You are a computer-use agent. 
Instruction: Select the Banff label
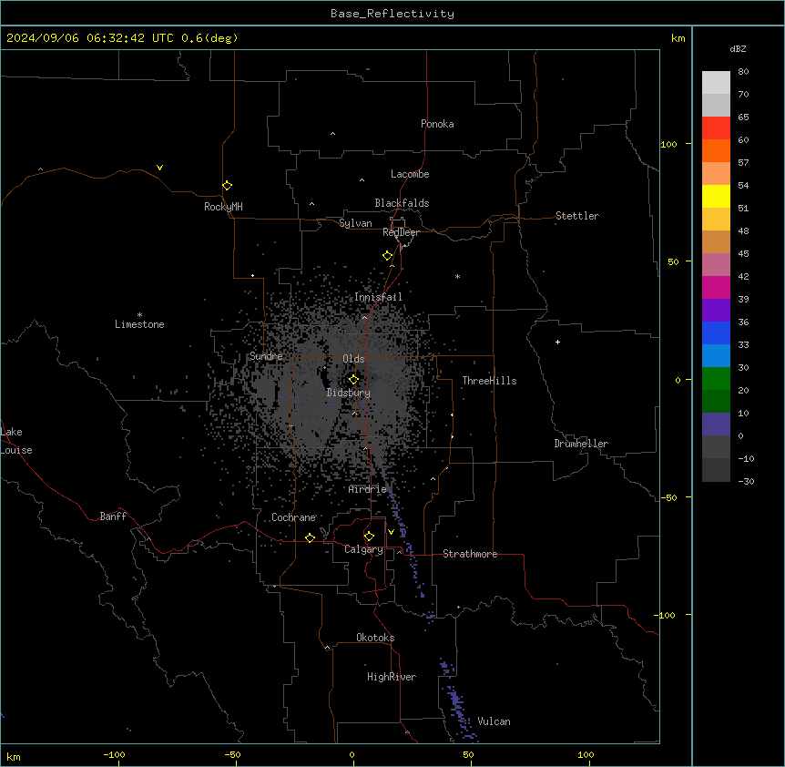coord(113,516)
